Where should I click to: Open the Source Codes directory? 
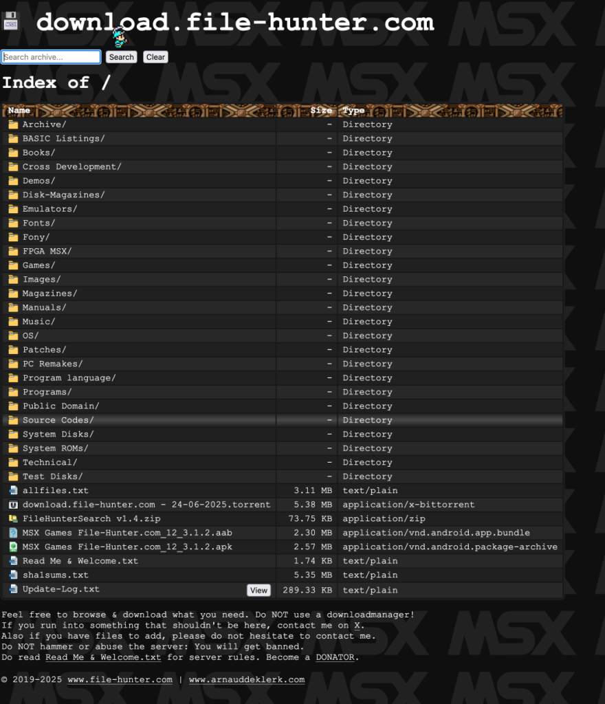point(58,420)
